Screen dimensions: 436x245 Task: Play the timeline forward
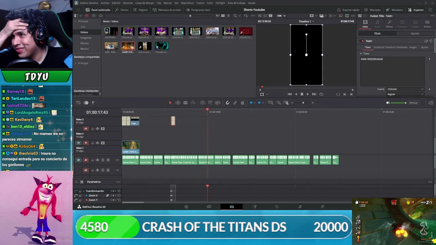point(308,94)
